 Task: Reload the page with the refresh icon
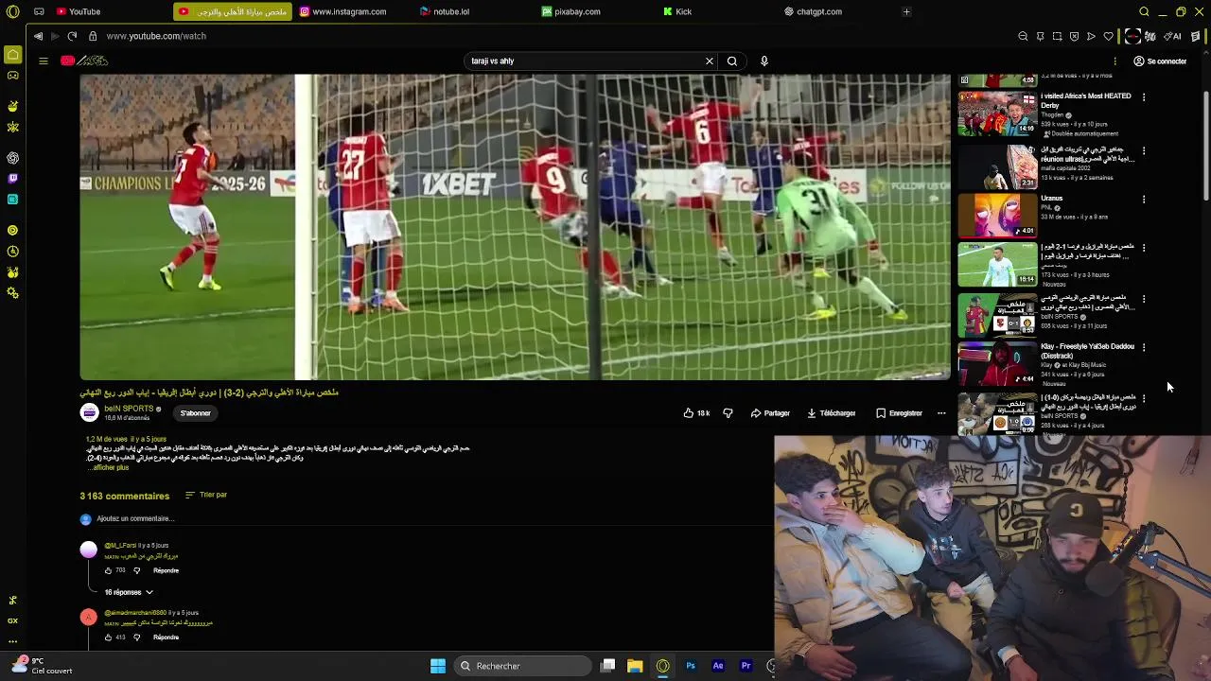coord(72,36)
